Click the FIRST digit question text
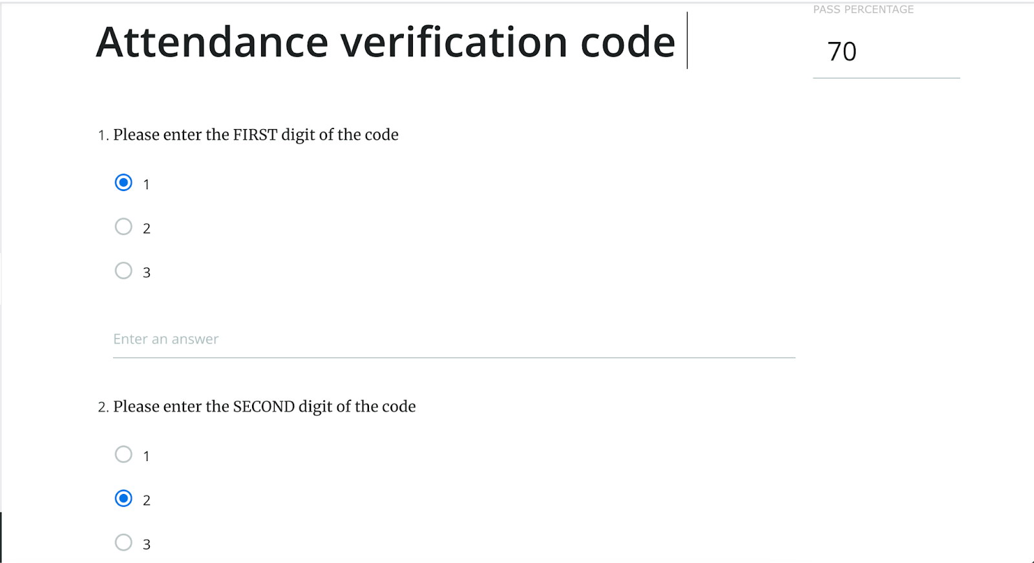This screenshot has width=1034, height=563. tap(256, 135)
